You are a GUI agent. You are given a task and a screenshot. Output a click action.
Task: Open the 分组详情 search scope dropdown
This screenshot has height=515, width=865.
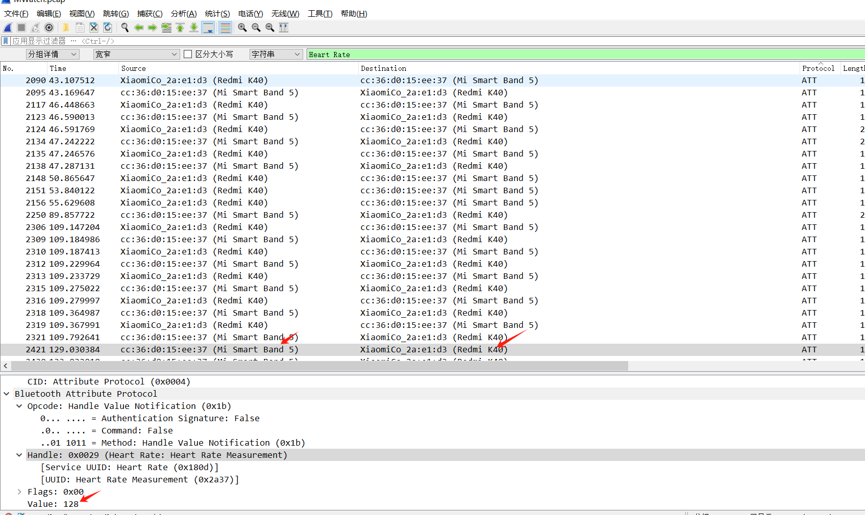53,54
